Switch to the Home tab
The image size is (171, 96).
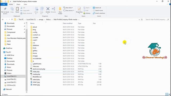point(11,4)
